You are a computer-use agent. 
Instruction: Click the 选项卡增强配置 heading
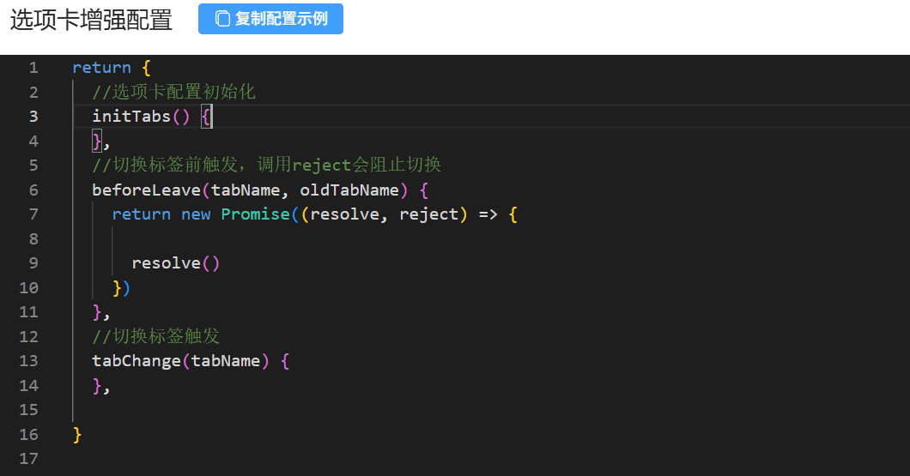click(91, 20)
